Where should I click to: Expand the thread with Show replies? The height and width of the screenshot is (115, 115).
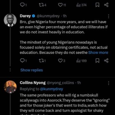[x=32, y=70]
